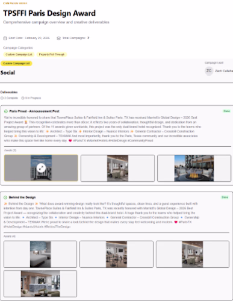The height and width of the screenshot is (301, 233).
Task: Open the Paris Proud - Announcement Post title
Action: point(34,111)
